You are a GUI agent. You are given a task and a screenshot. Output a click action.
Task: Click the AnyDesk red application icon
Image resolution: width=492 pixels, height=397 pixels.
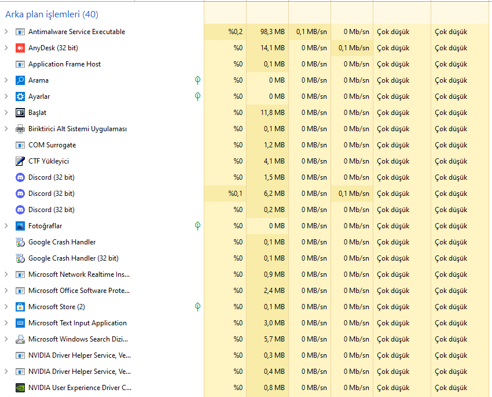(x=20, y=48)
